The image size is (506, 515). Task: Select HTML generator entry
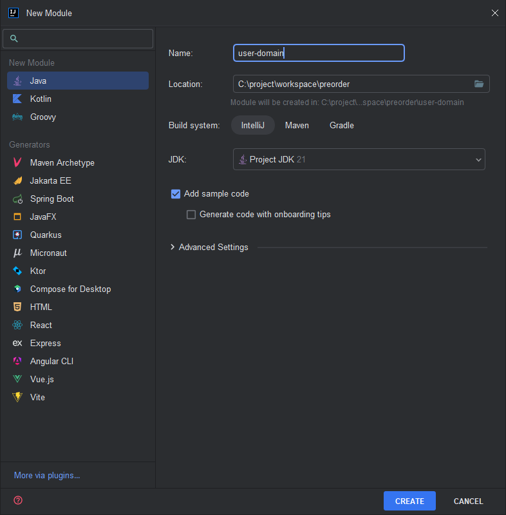[x=78, y=307]
